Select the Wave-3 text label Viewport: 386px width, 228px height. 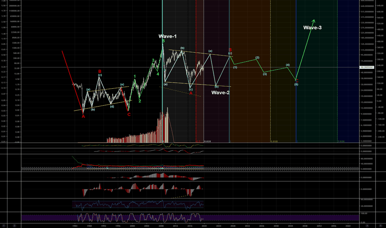[x=312, y=28]
